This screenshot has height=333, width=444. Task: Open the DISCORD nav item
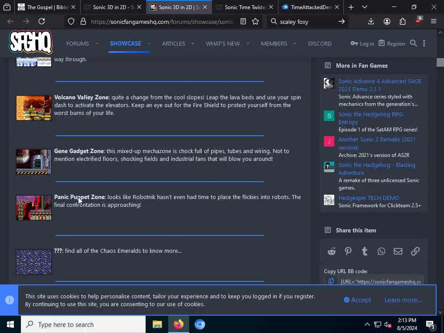(320, 44)
